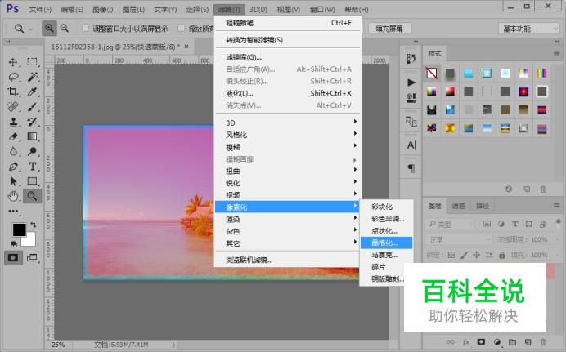Add a layer mask icon

[481, 341]
